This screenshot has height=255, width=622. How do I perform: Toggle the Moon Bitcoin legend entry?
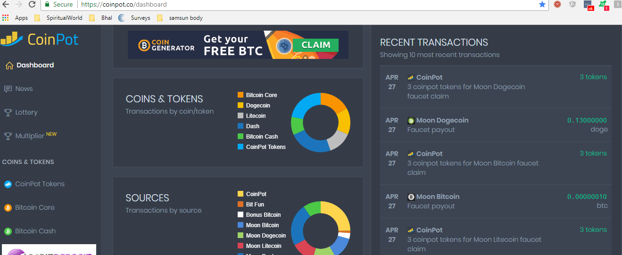coord(258,225)
